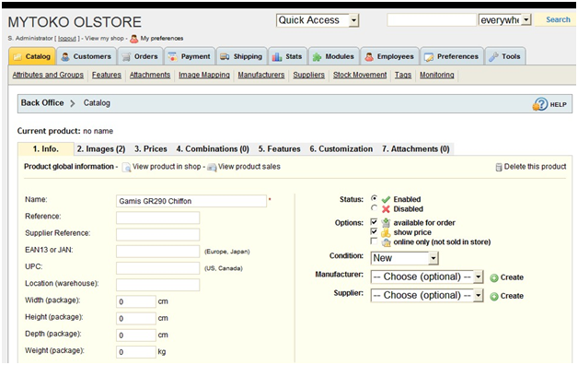Click the logout link
The width and height of the screenshot is (578, 365).
pos(66,39)
